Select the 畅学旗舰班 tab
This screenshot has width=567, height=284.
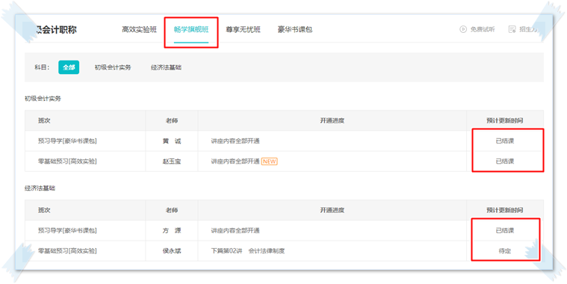[x=191, y=30]
